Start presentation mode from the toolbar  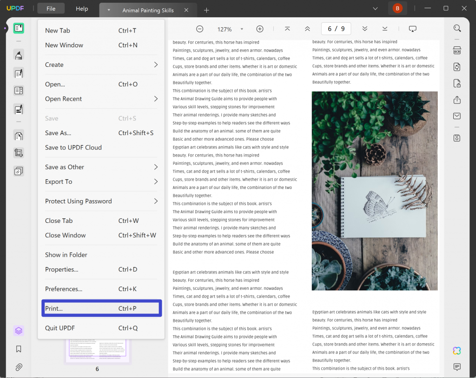click(413, 28)
